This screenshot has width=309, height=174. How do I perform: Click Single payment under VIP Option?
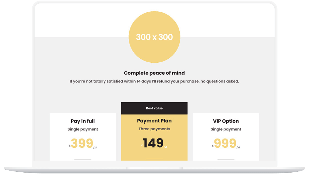[226, 129]
